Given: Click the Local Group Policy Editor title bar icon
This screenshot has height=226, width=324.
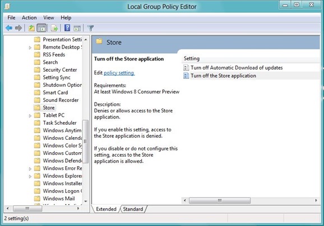Looking at the screenshot, I should (7, 7).
